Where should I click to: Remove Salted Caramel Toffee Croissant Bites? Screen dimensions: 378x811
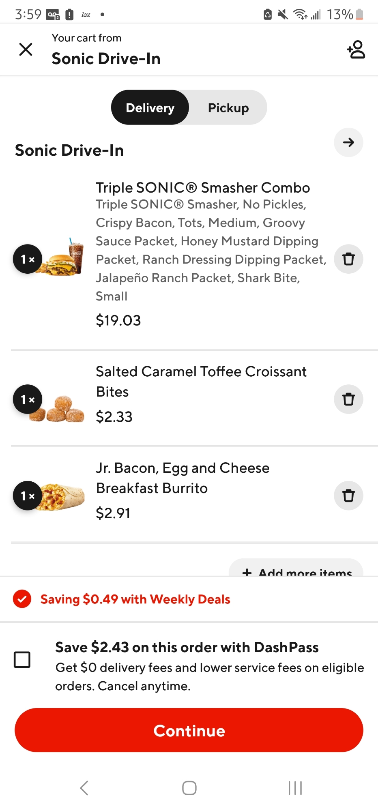348,399
